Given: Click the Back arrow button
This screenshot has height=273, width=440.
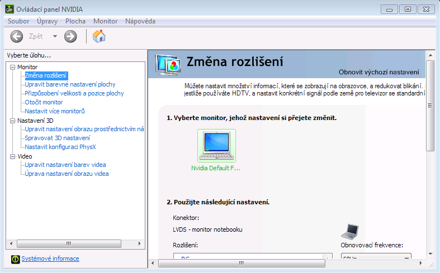Looking at the screenshot, I should click(x=17, y=36).
